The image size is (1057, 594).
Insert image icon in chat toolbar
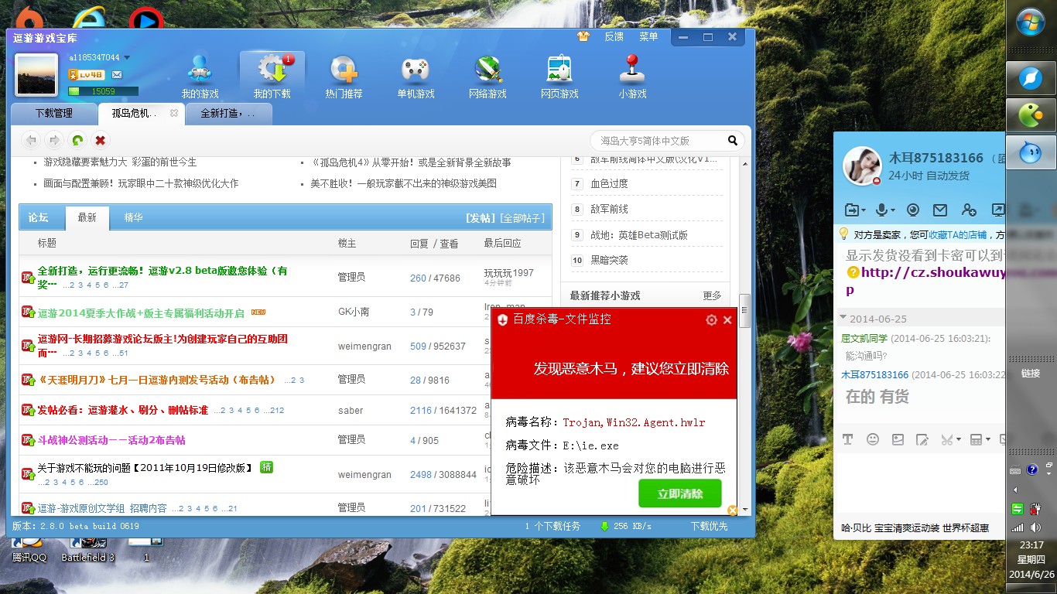[898, 439]
